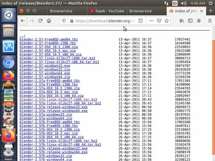Viewport: 215px width, 161px height.
Task: Close the Index of /release tab
Action: pos(202,11)
